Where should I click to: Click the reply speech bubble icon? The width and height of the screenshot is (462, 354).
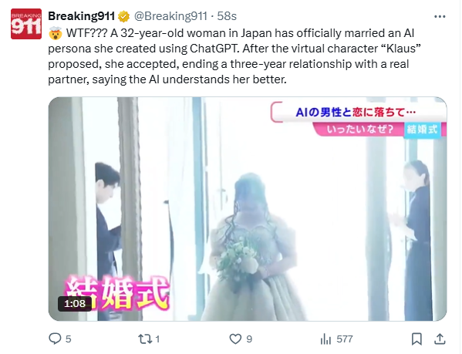[x=55, y=339]
